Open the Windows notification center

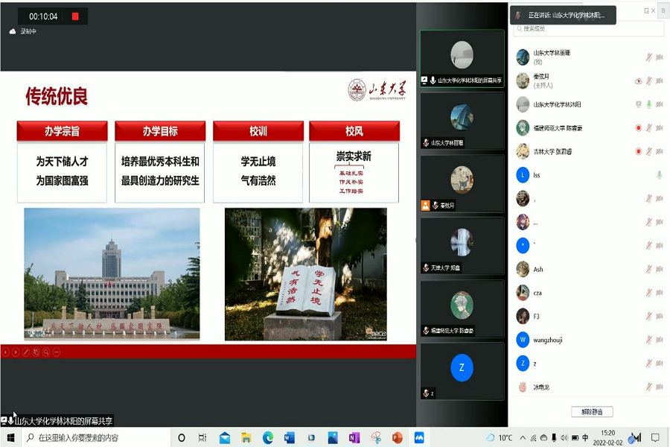[x=655, y=437]
